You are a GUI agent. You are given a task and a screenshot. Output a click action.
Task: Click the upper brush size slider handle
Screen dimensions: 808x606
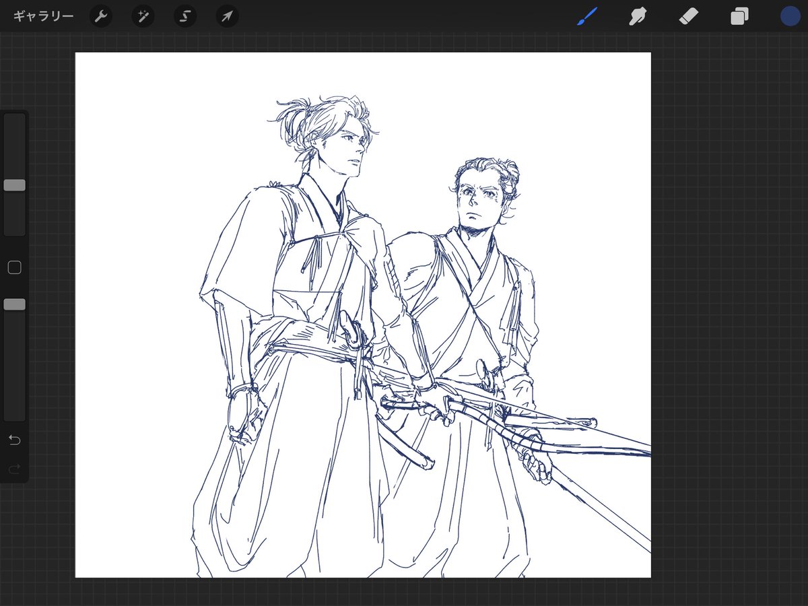click(14, 185)
